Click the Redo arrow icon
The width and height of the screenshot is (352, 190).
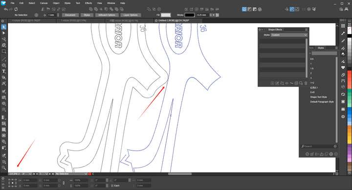click(11, 9)
